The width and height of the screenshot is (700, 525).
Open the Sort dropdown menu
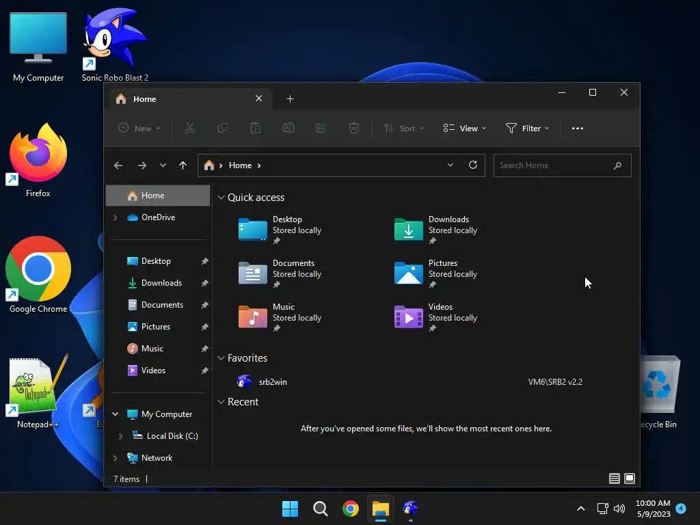(x=403, y=128)
